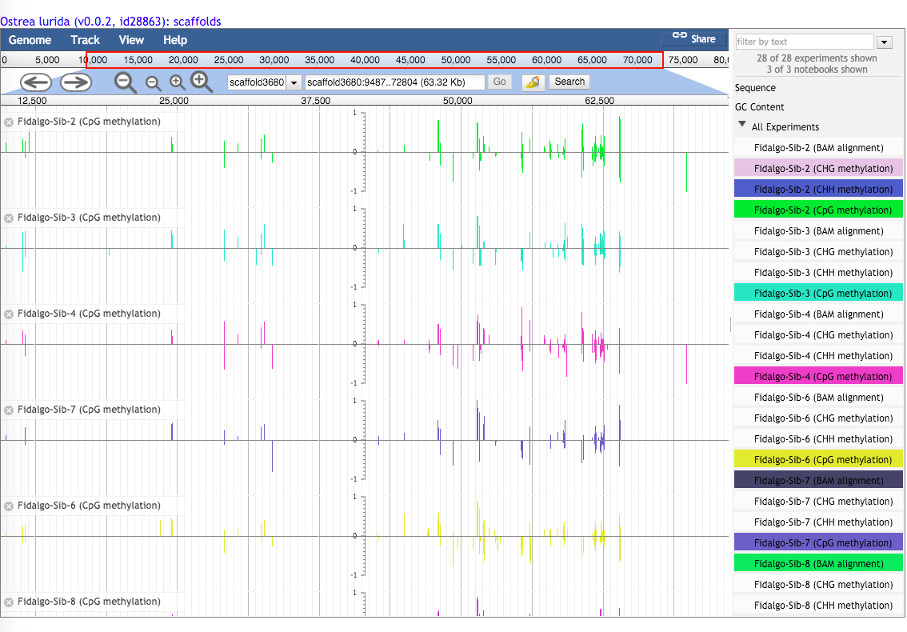Click the pan right arrow button
Viewport: 907px width, 632px height.
click(x=76, y=82)
